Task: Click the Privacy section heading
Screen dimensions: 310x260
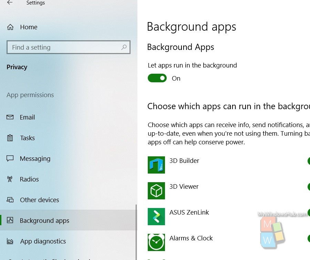Action: pos(17,67)
